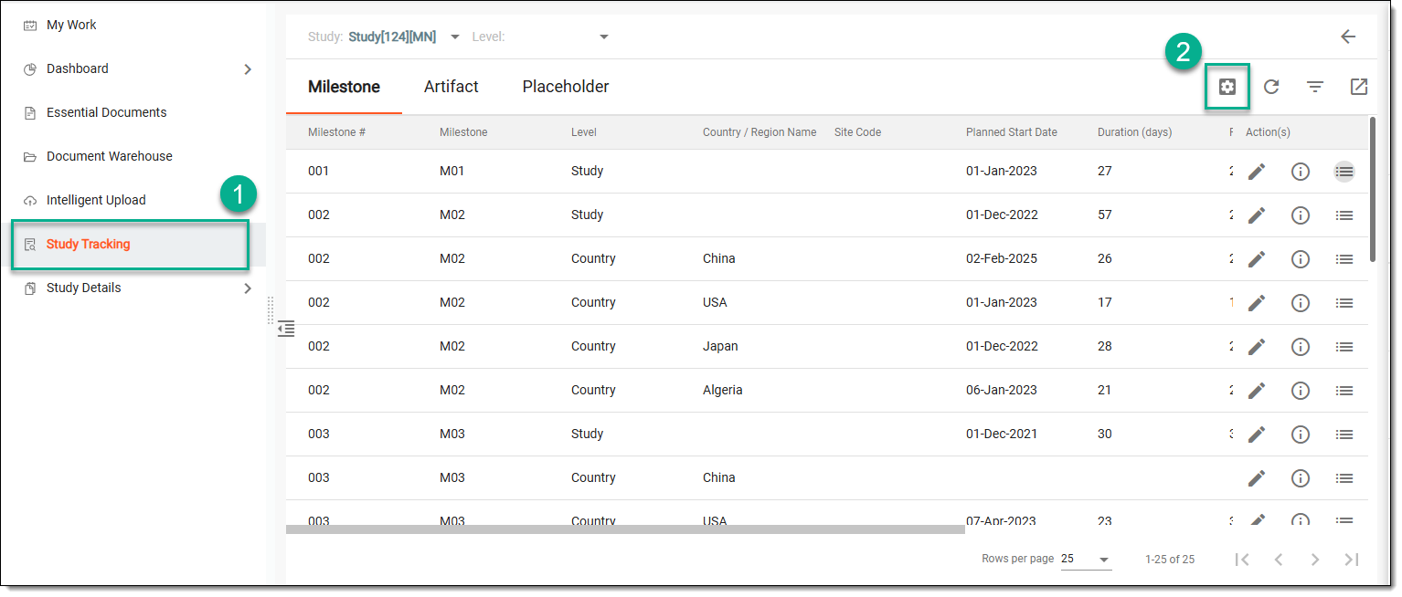The height and width of the screenshot is (597, 1402).
Task: Open the Study selector dropdown
Action: tap(455, 37)
